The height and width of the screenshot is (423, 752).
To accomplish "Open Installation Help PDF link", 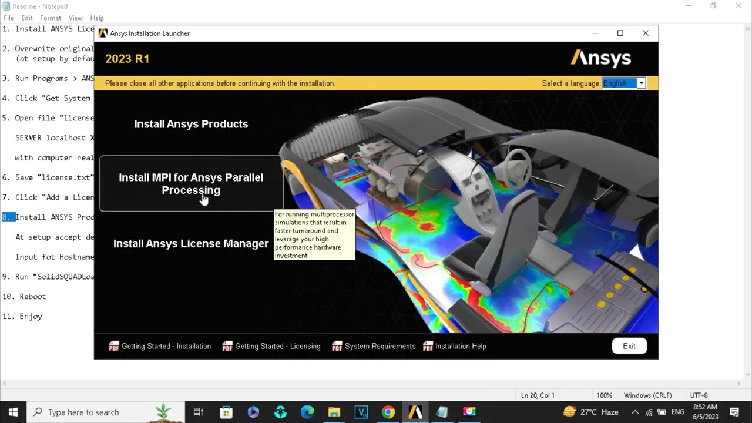I will pos(461,346).
